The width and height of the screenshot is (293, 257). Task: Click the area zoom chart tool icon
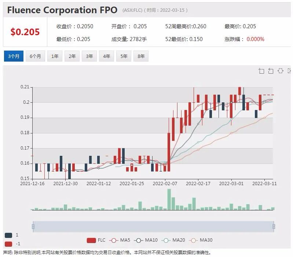pyautogui.click(x=261, y=71)
